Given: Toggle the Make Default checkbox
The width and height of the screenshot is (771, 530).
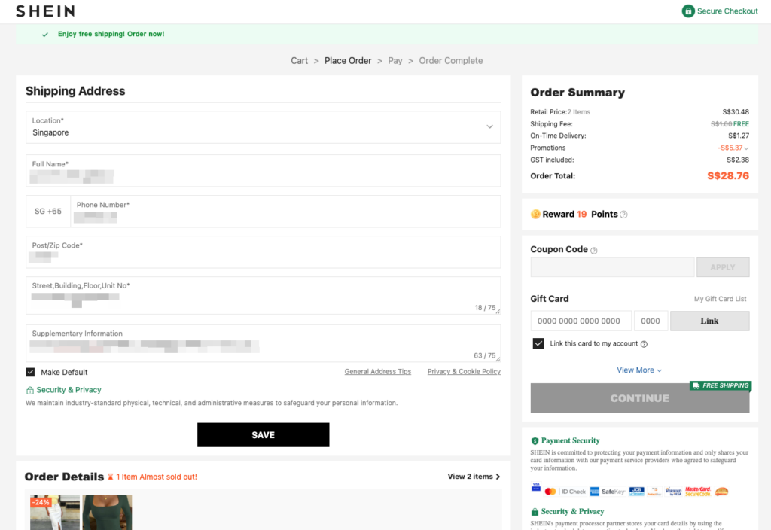Looking at the screenshot, I should [x=30, y=372].
